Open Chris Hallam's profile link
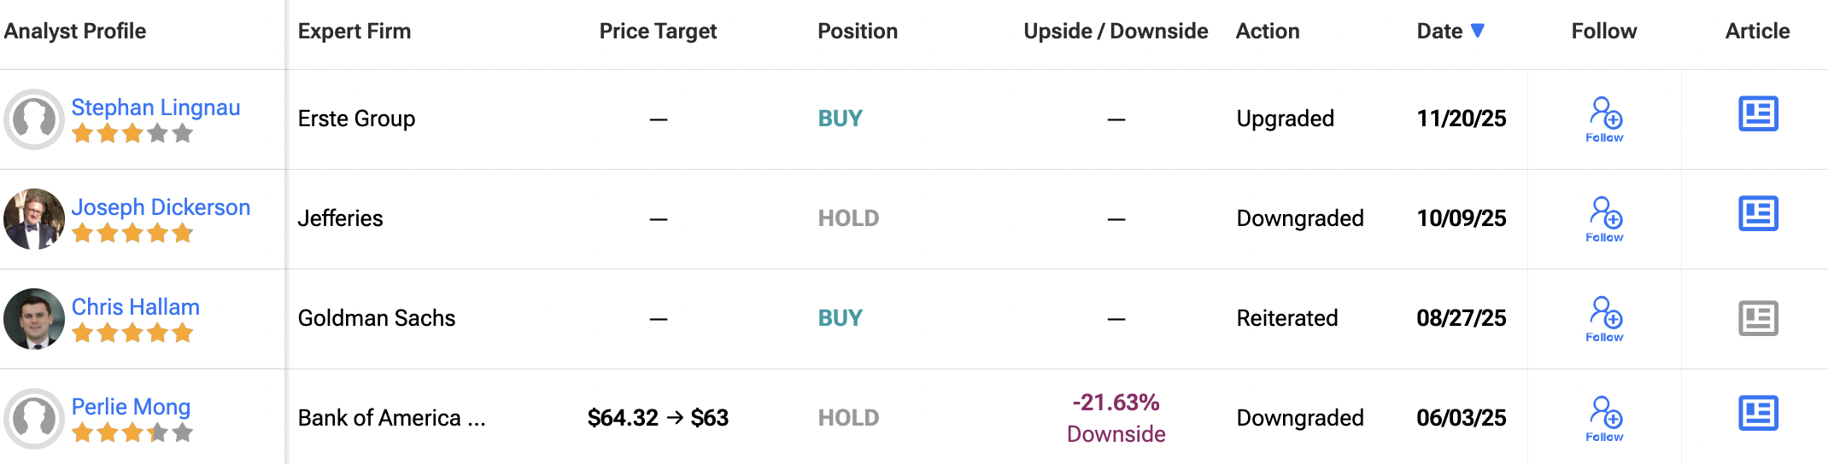Image resolution: width=1828 pixels, height=464 pixels. tap(135, 307)
